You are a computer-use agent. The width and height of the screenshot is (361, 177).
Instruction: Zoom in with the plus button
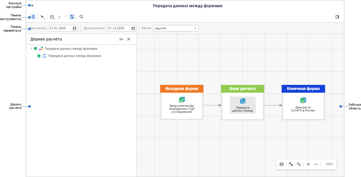tap(308, 164)
